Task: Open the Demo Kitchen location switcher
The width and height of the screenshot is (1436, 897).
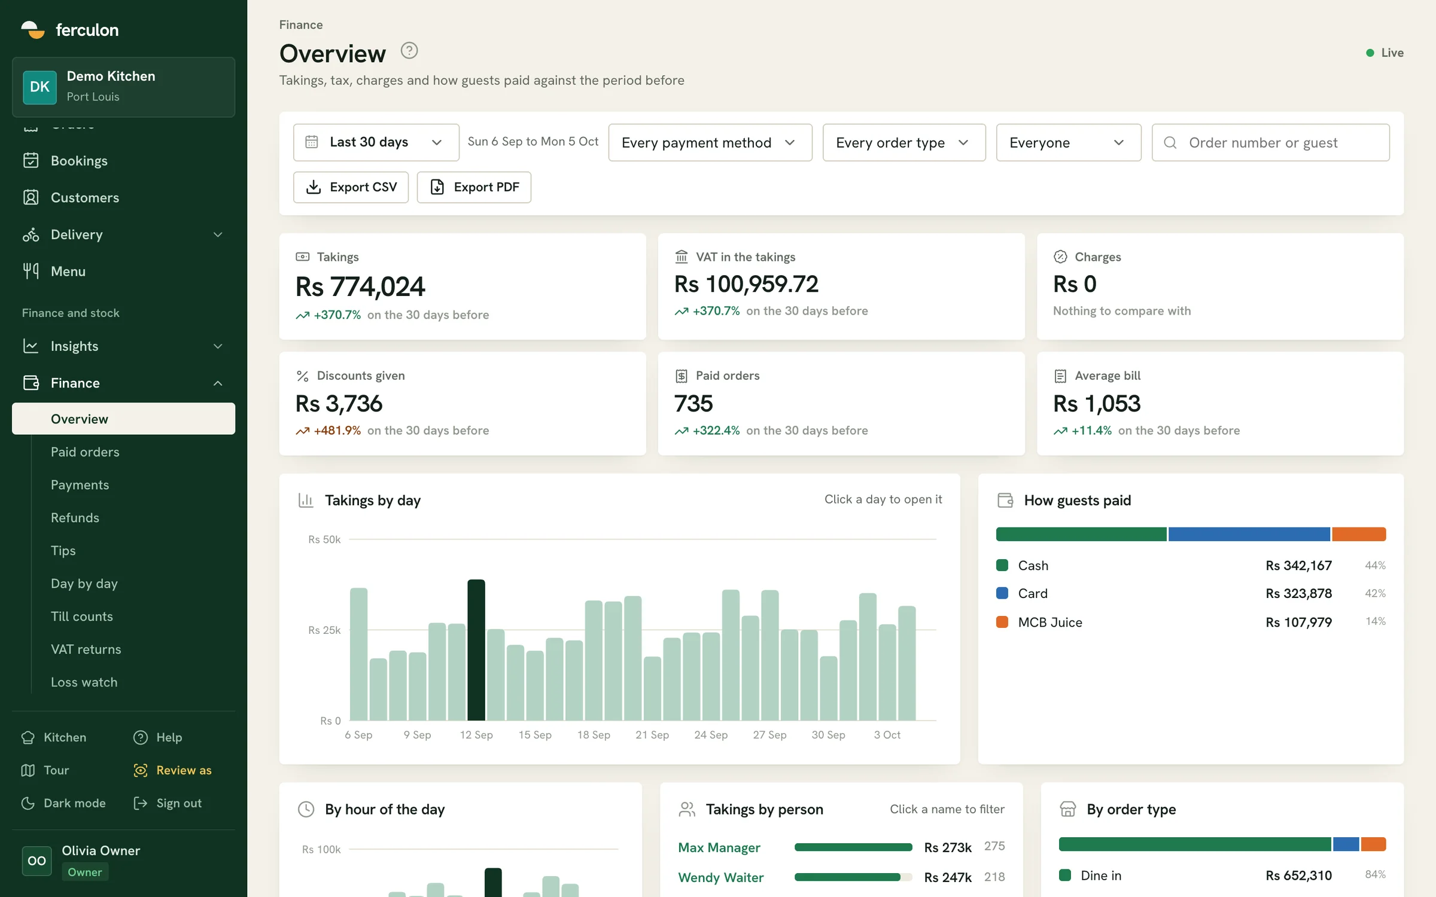Action: (x=123, y=87)
